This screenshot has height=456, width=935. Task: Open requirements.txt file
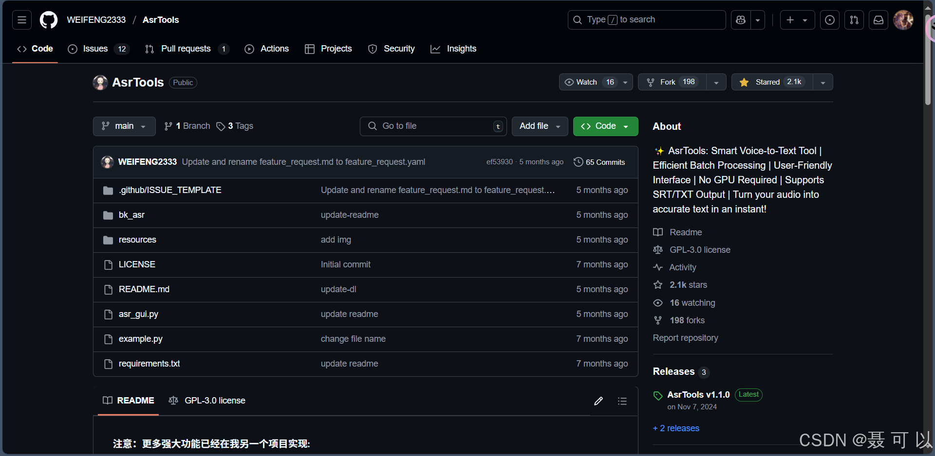[149, 364]
